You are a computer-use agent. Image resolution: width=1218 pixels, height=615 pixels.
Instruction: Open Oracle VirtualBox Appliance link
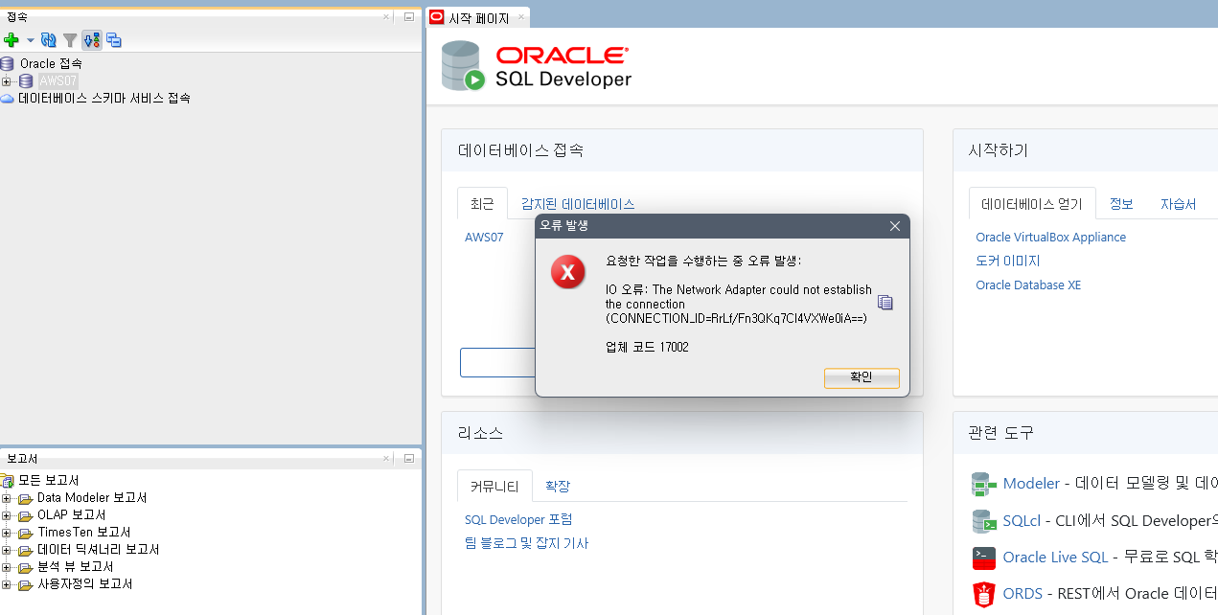coord(1050,238)
